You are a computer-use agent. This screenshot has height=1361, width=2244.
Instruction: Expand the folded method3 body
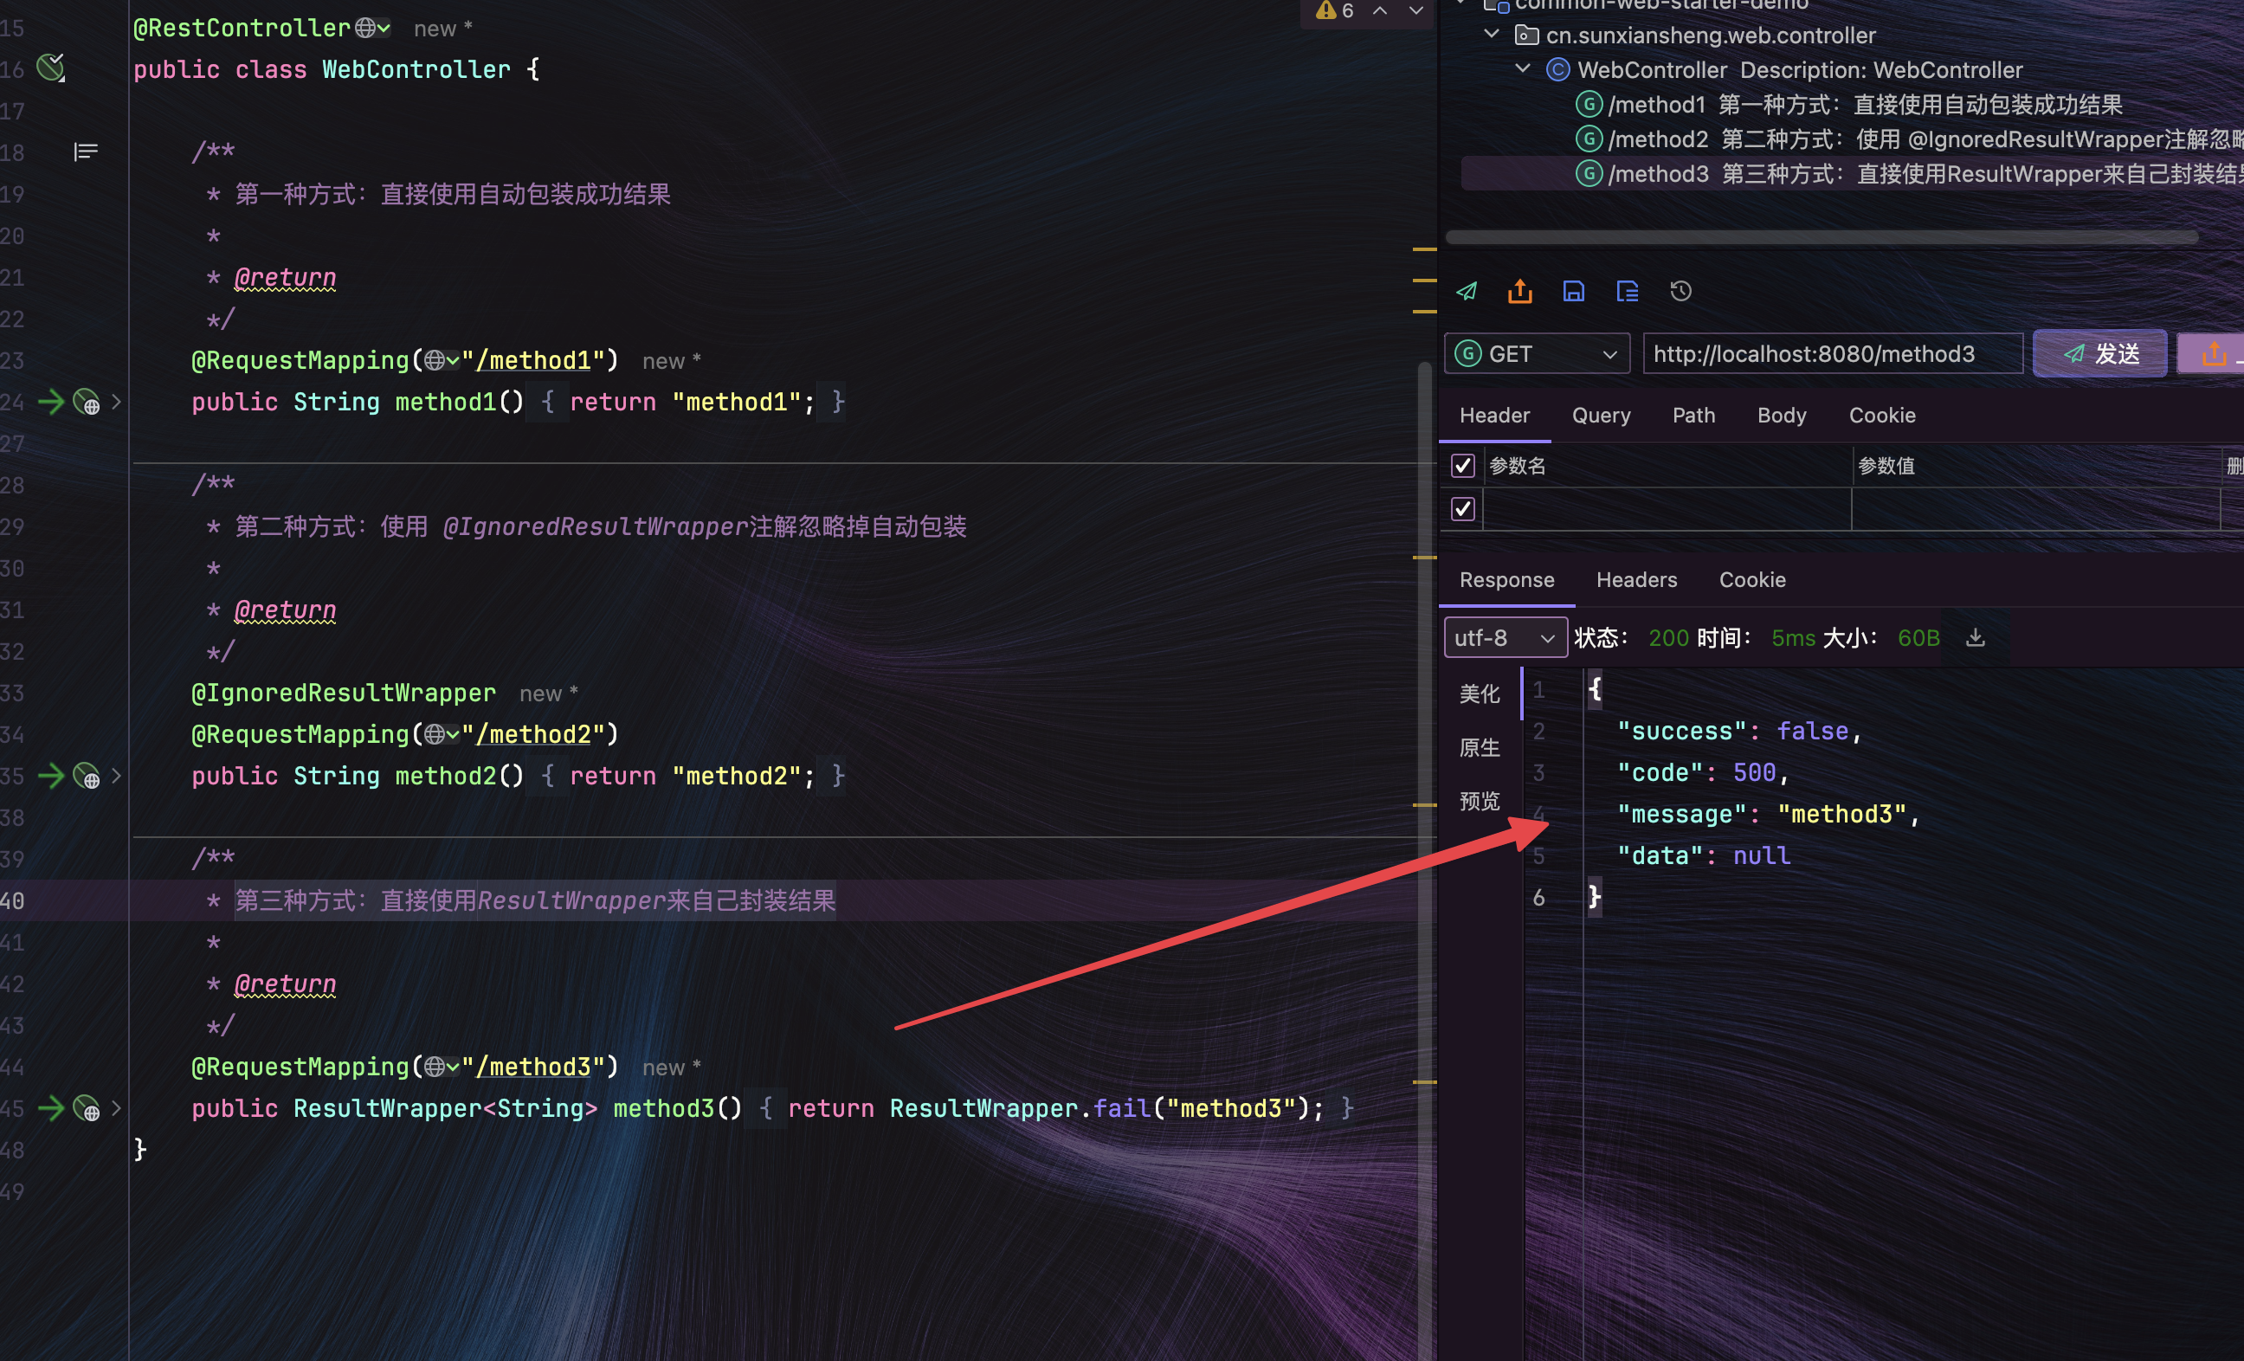pos(116,1107)
